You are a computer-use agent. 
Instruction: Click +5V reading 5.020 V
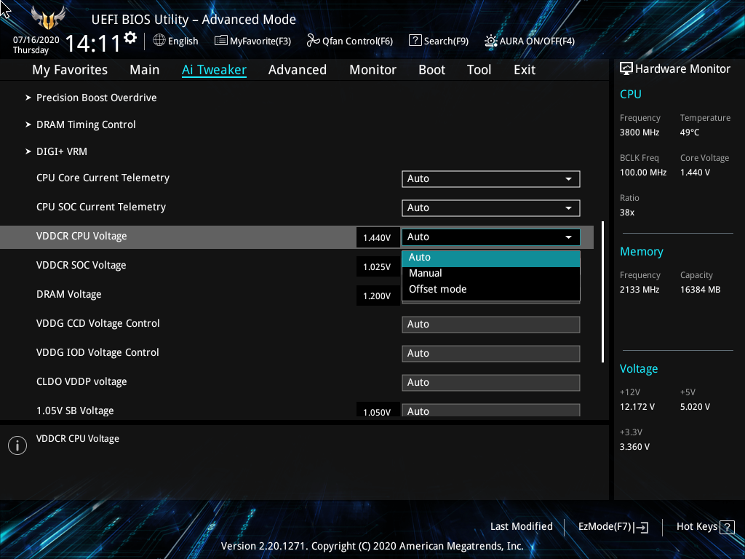pyautogui.click(x=695, y=407)
